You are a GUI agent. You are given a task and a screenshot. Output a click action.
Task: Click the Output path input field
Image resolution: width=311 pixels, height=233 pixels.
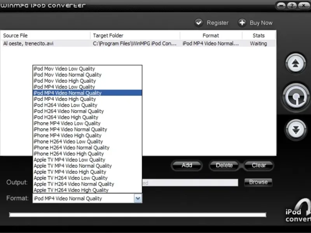190,183
